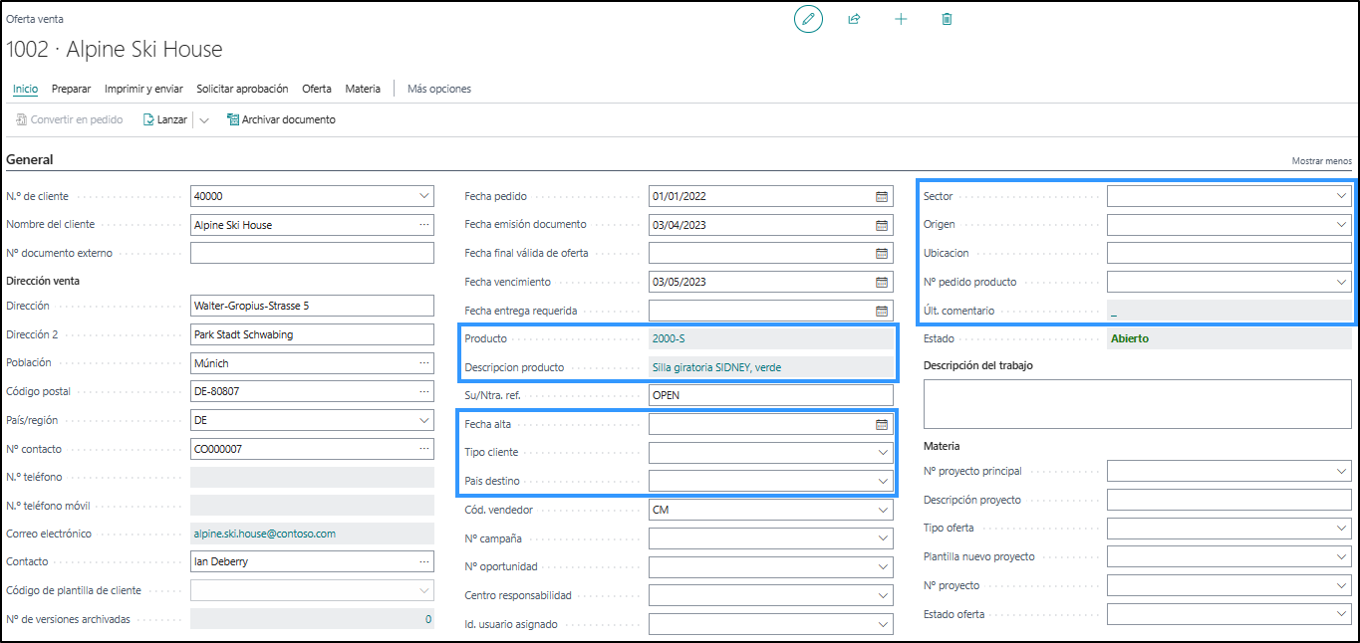The height and width of the screenshot is (643, 1360).
Task: Open the Solicitar aprobación menu
Action: [x=242, y=89]
